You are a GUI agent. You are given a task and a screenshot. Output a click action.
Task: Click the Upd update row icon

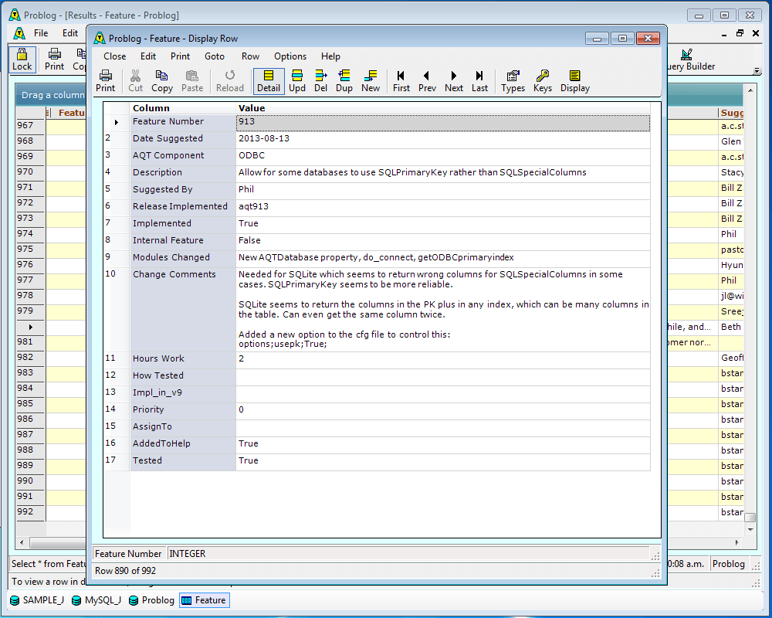tap(297, 81)
